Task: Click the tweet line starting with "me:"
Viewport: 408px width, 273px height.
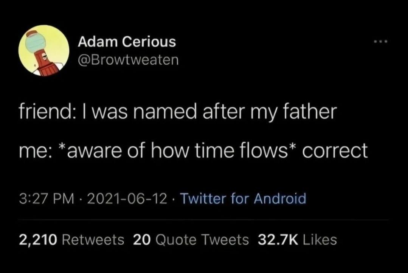Action: point(193,151)
